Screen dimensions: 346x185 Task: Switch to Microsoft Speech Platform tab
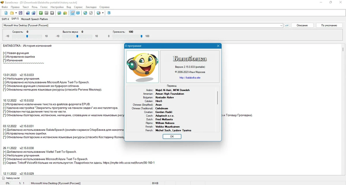(35, 19)
